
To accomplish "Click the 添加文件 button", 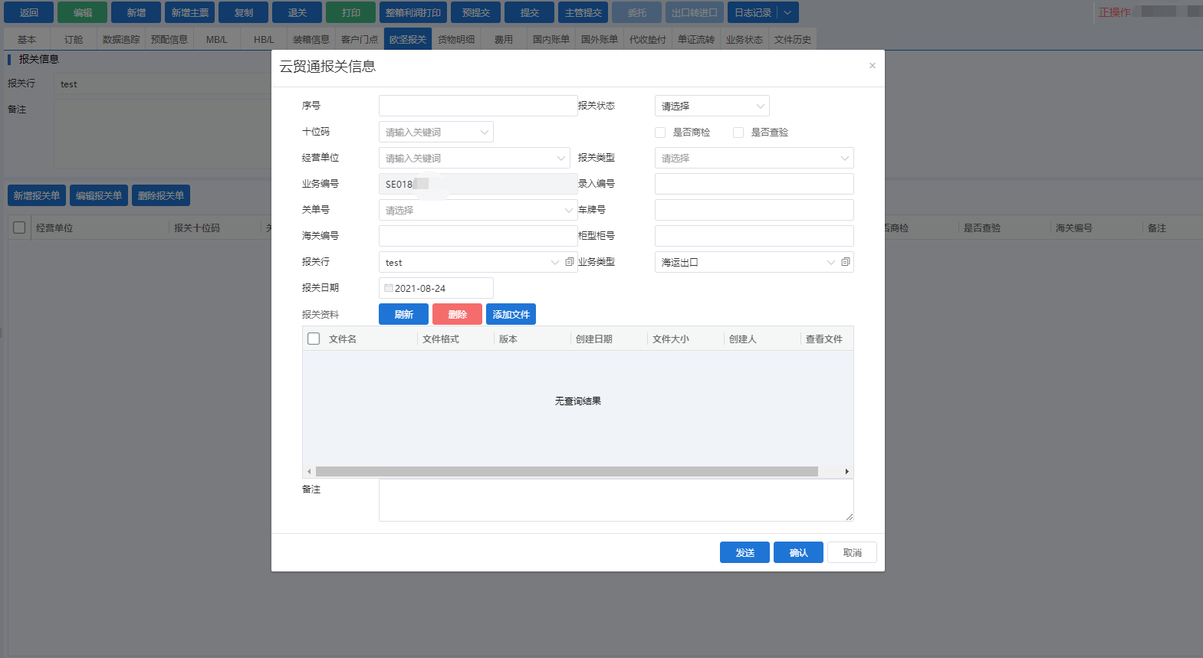I will click(511, 315).
